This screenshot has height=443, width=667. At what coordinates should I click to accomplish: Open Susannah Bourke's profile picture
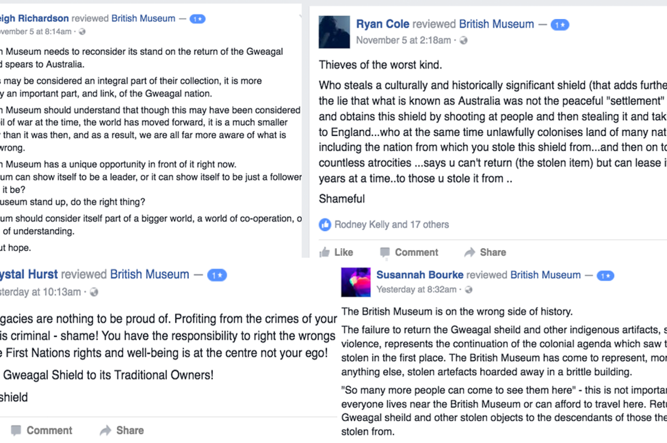point(355,282)
